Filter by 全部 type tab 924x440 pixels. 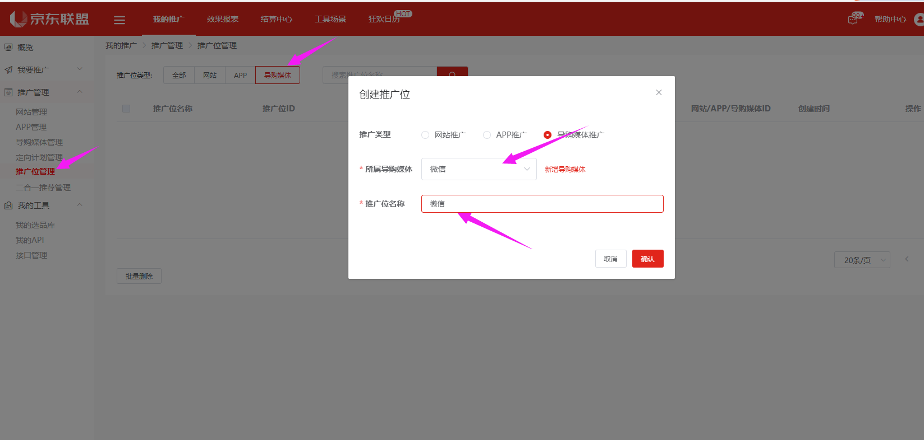coord(179,75)
